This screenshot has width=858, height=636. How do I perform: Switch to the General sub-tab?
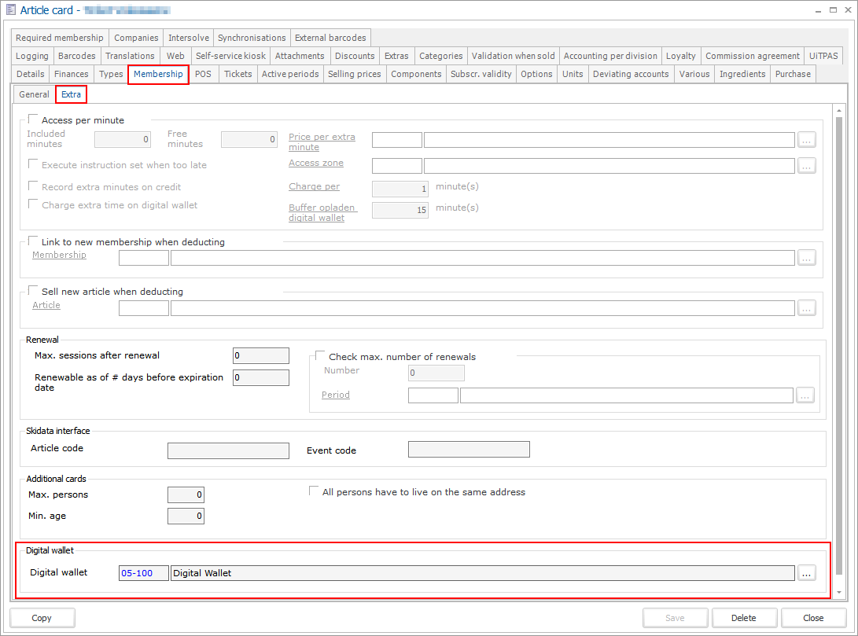(x=34, y=94)
